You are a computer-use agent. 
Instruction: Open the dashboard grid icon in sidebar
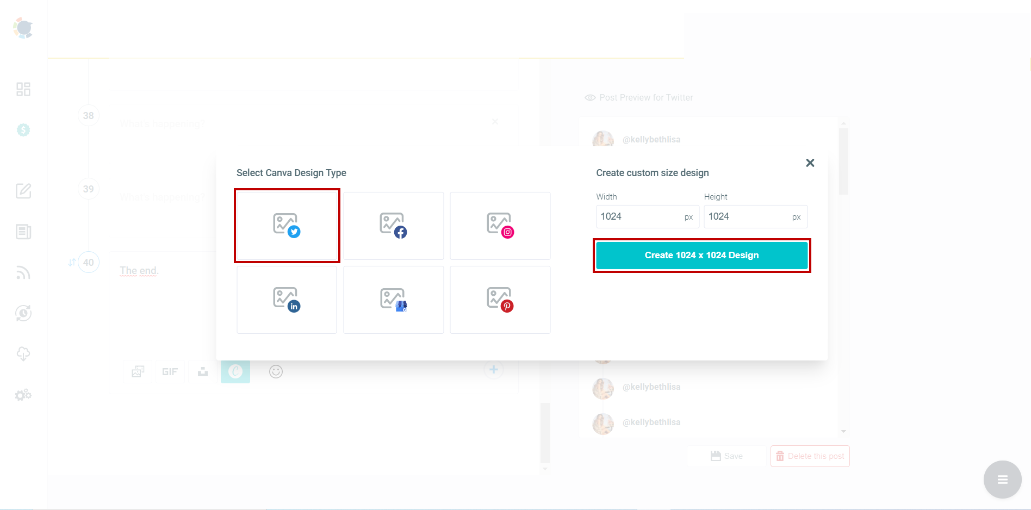tap(23, 89)
